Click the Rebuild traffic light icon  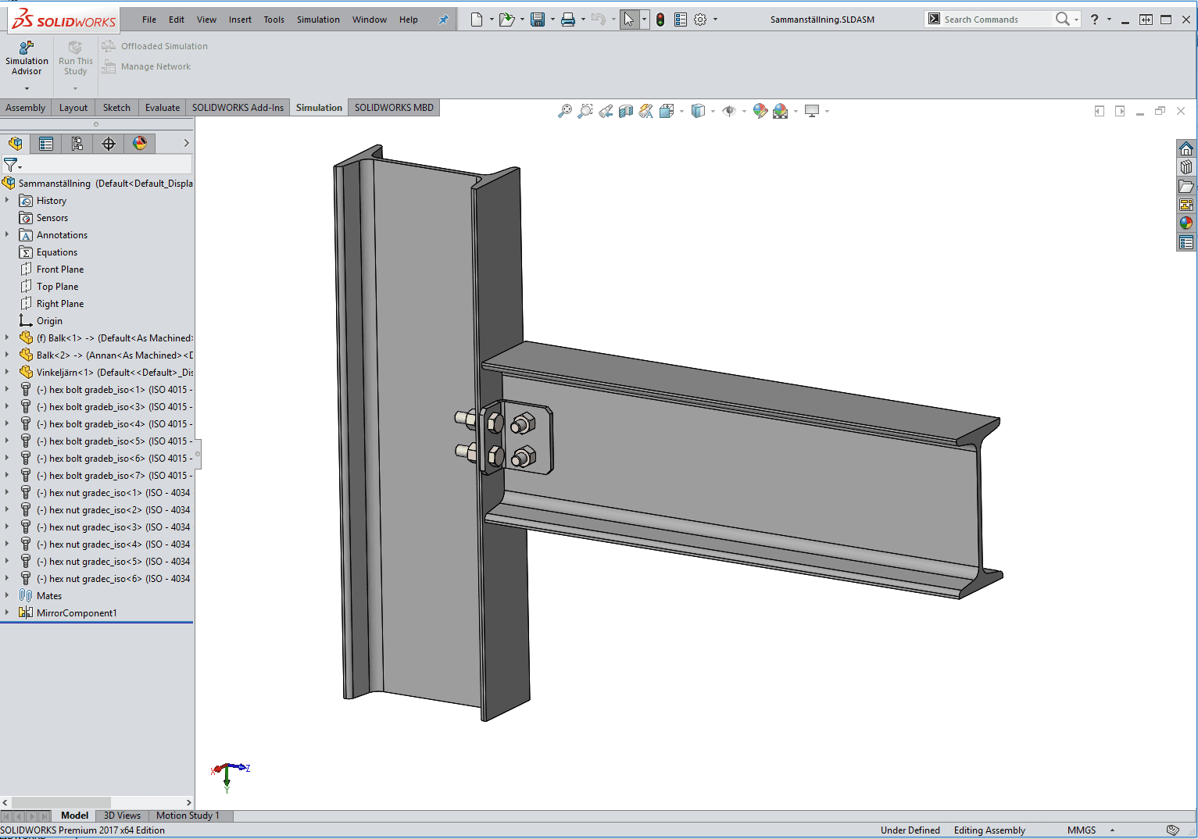(660, 20)
